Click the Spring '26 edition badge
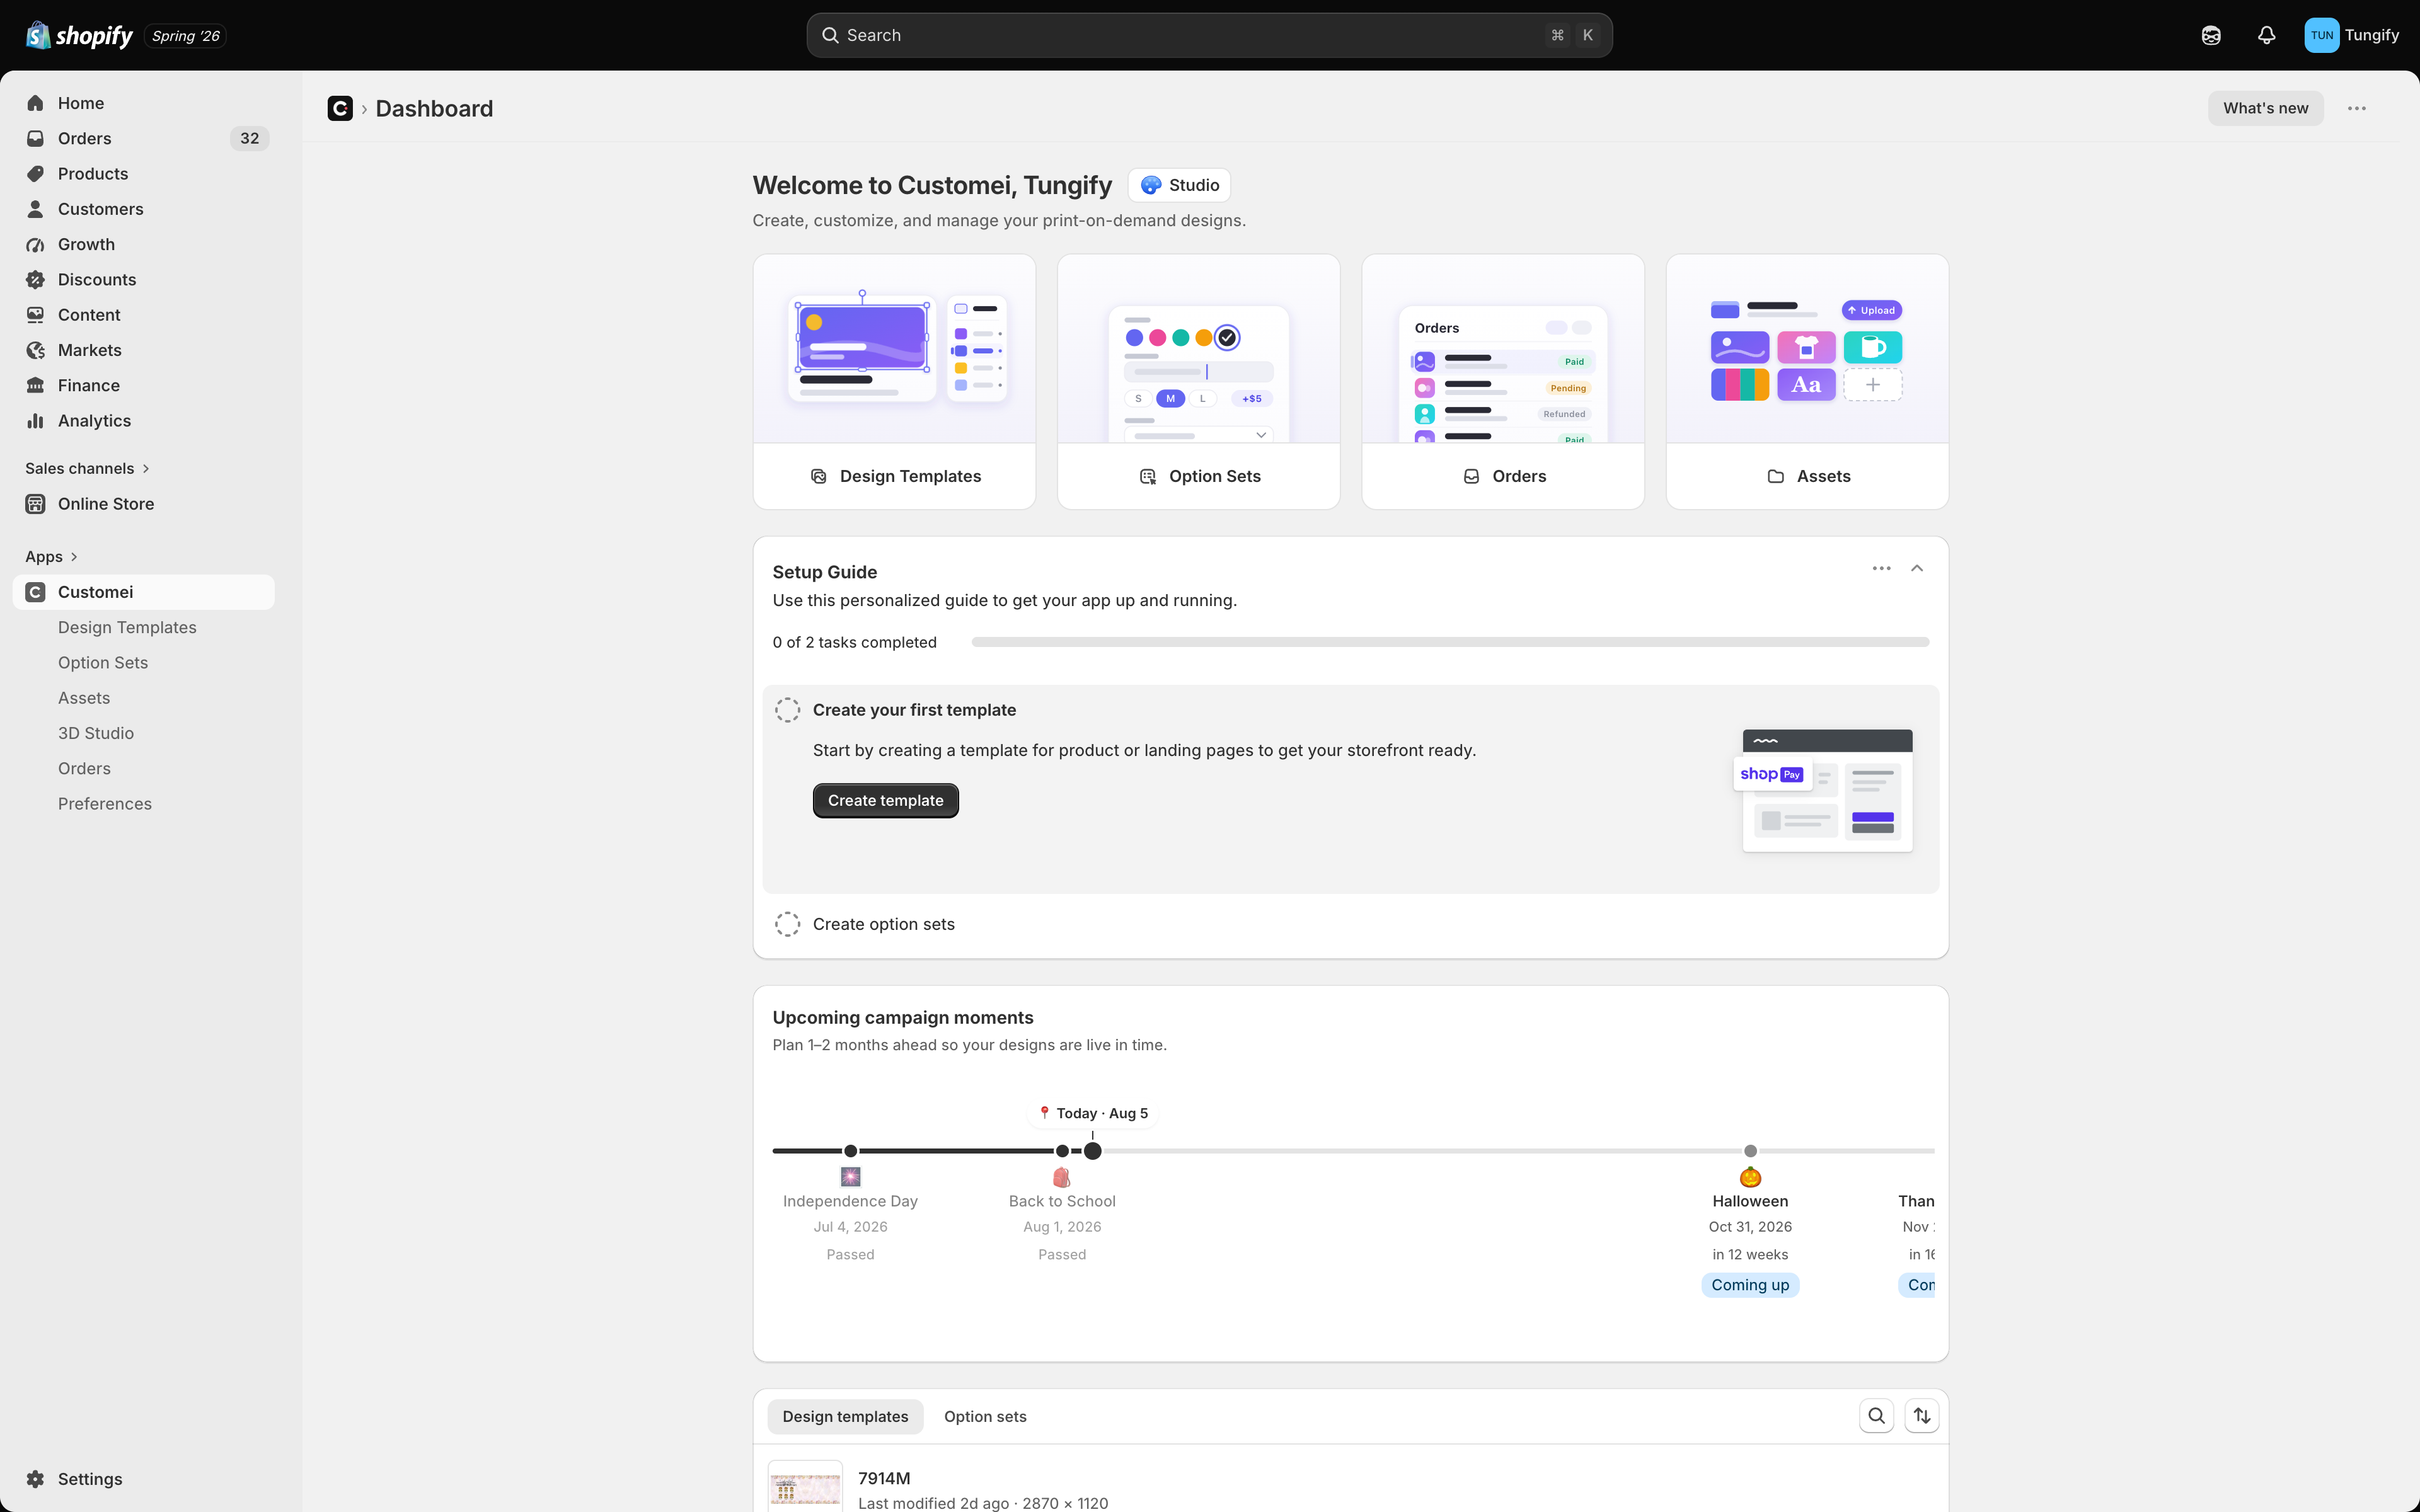This screenshot has height=1512, width=2420. [186, 36]
